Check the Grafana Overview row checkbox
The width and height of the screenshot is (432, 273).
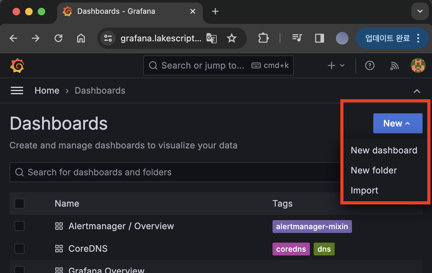19,270
